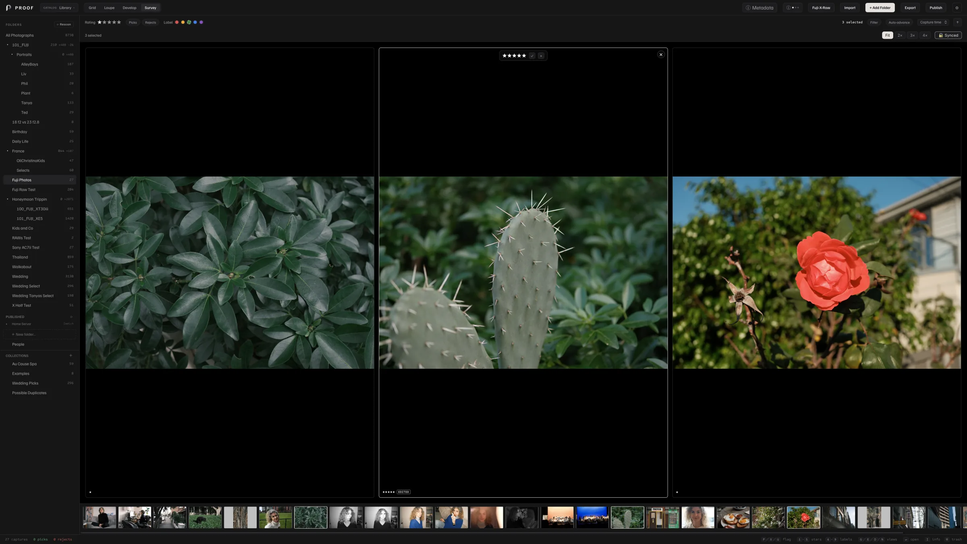Collapse the France folder

(8, 151)
